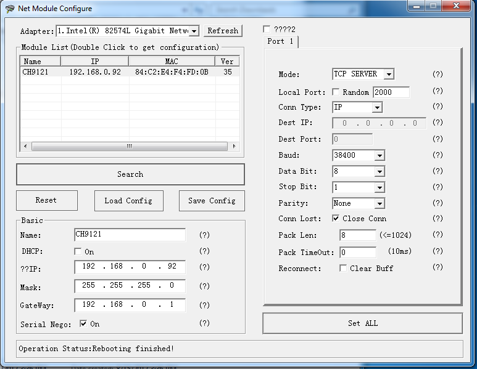Click the (?) help next to Pack TimeOut

[438, 251]
